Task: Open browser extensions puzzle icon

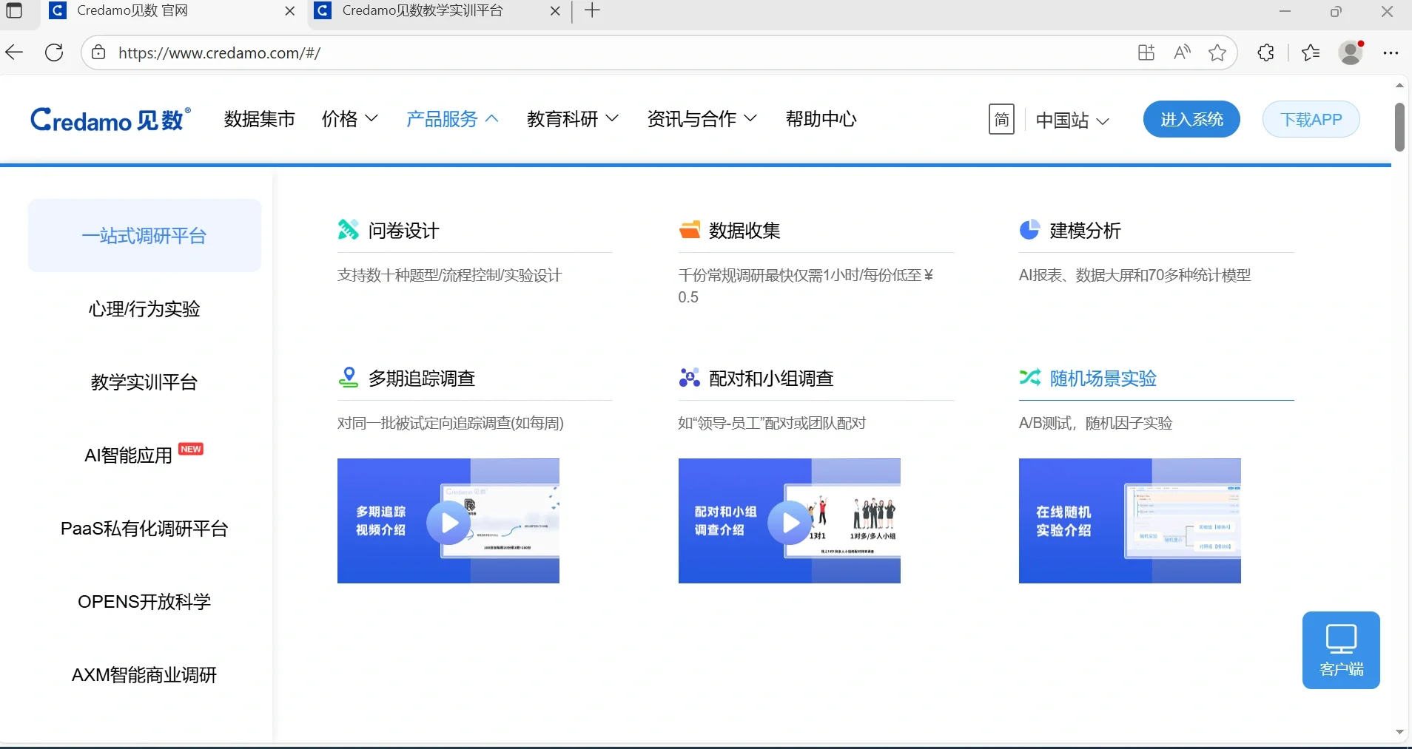Action: pos(1266,52)
